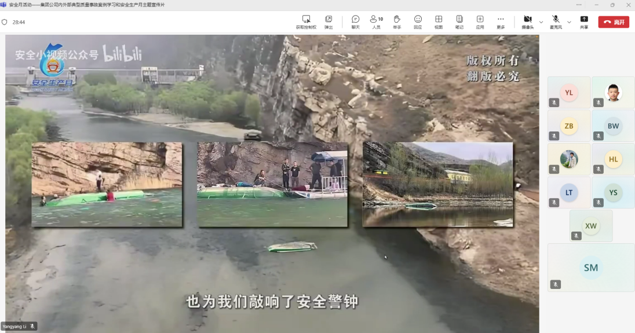Open the Apps (应用) button
The height and width of the screenshot is (333, 635).
480,20
